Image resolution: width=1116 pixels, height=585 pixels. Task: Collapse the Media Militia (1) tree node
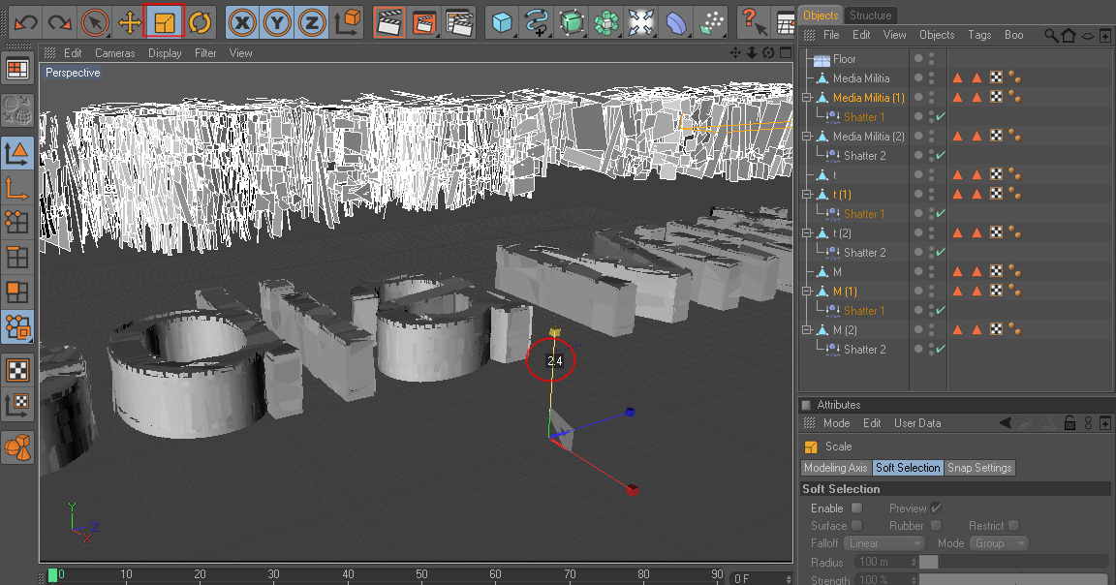(x=807, y=98)
